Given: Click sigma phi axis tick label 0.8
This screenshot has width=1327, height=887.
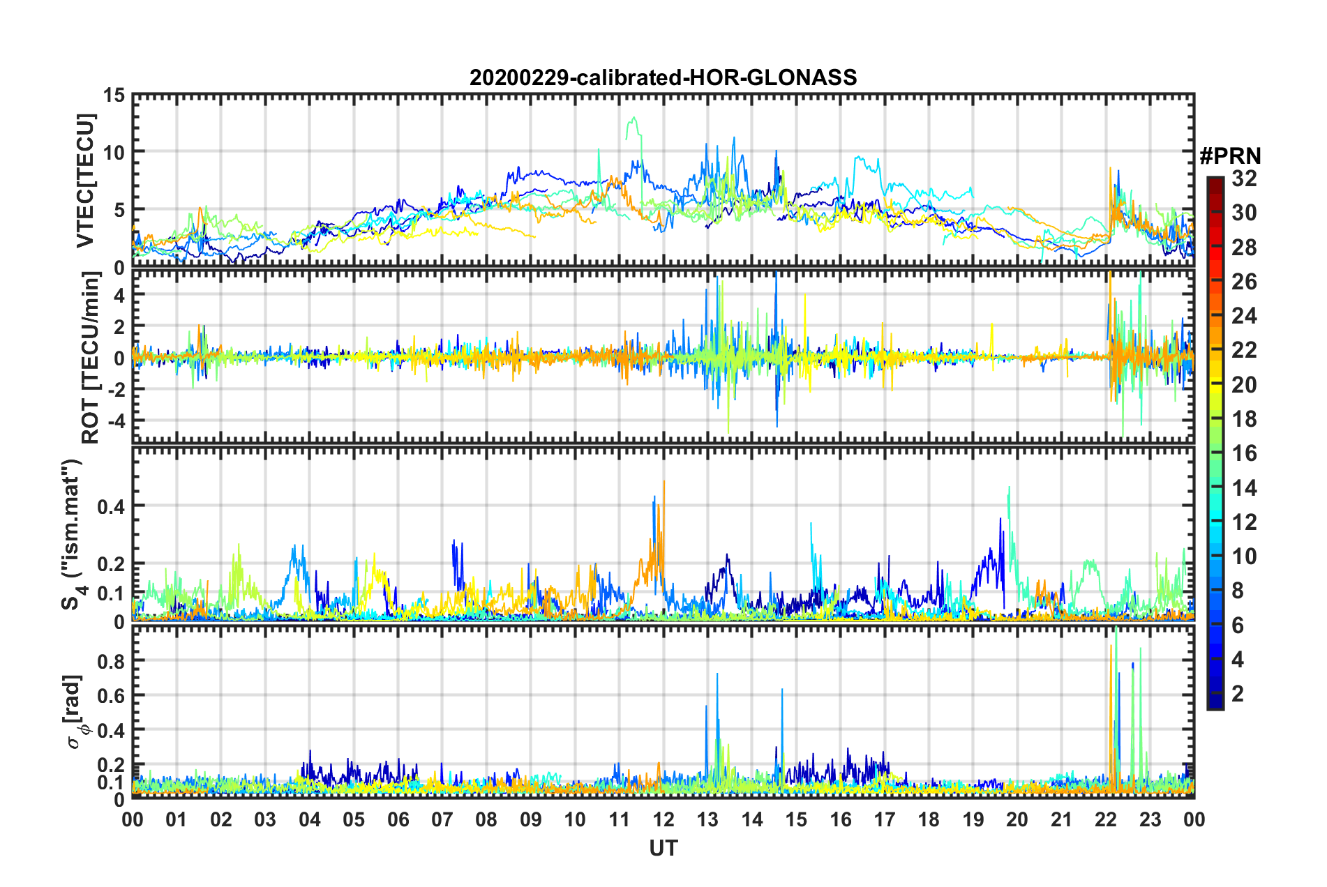Looking at the screenshot, I should [112, 660].
